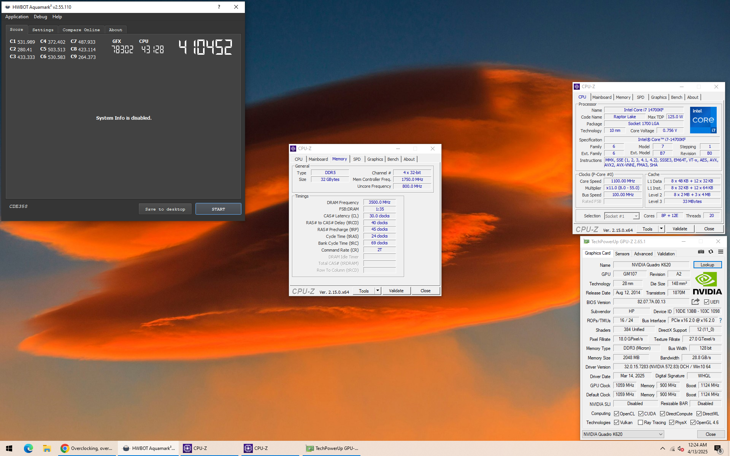Open the Sensors tab in GPU-Z
730x456 pixels.
pyautogui.click(x=622, y=254)
